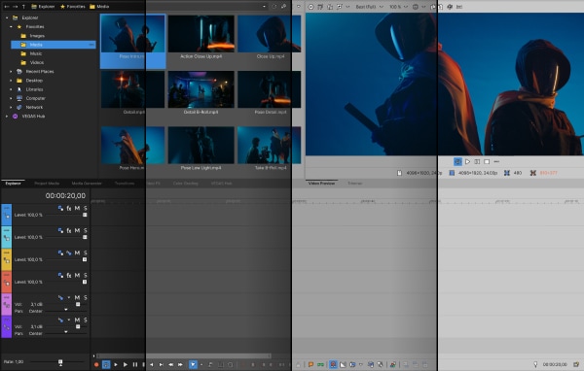
Task: Switch to the Transitions tab
Action: tap(125, 184)
